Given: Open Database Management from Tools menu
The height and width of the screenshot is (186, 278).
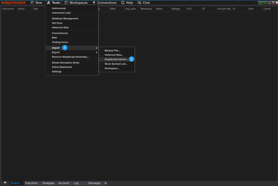Looking at the screenshot, I should click(x=65, y=18).
